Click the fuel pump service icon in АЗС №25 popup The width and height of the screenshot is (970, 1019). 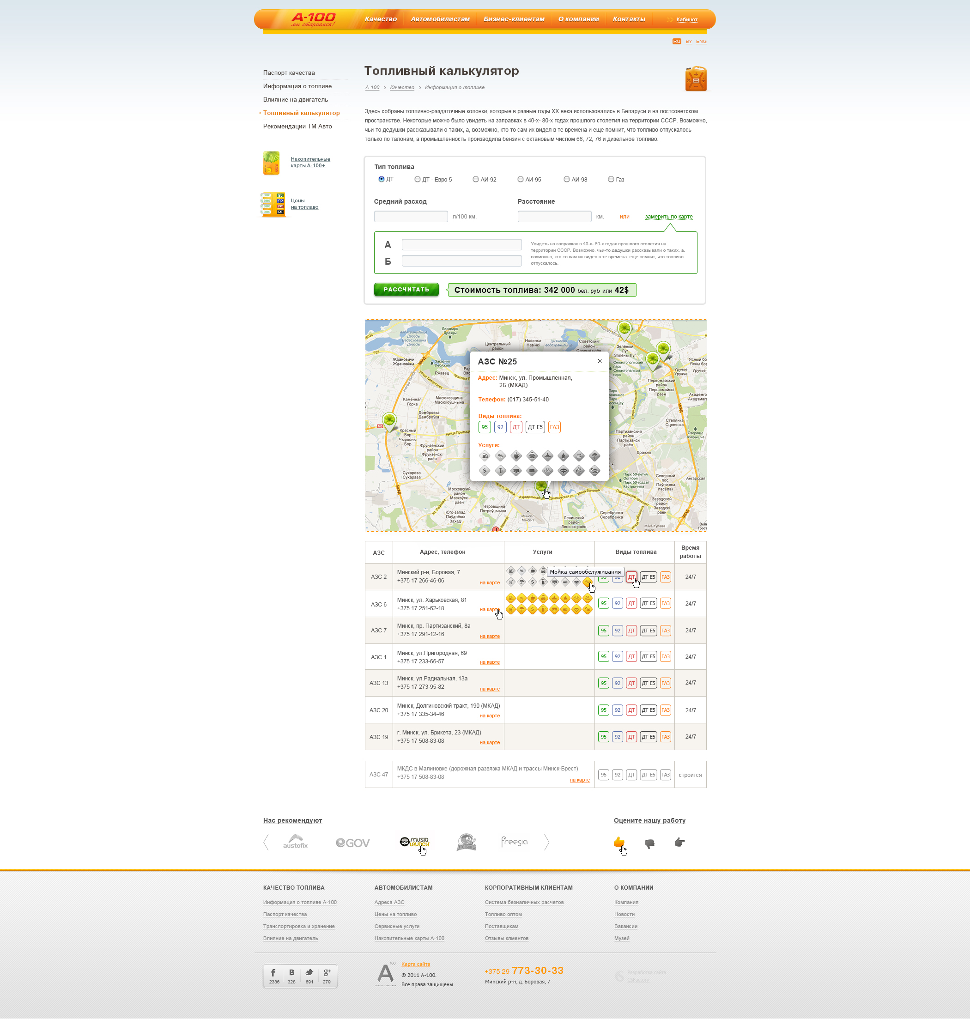(x=485, y=456)
